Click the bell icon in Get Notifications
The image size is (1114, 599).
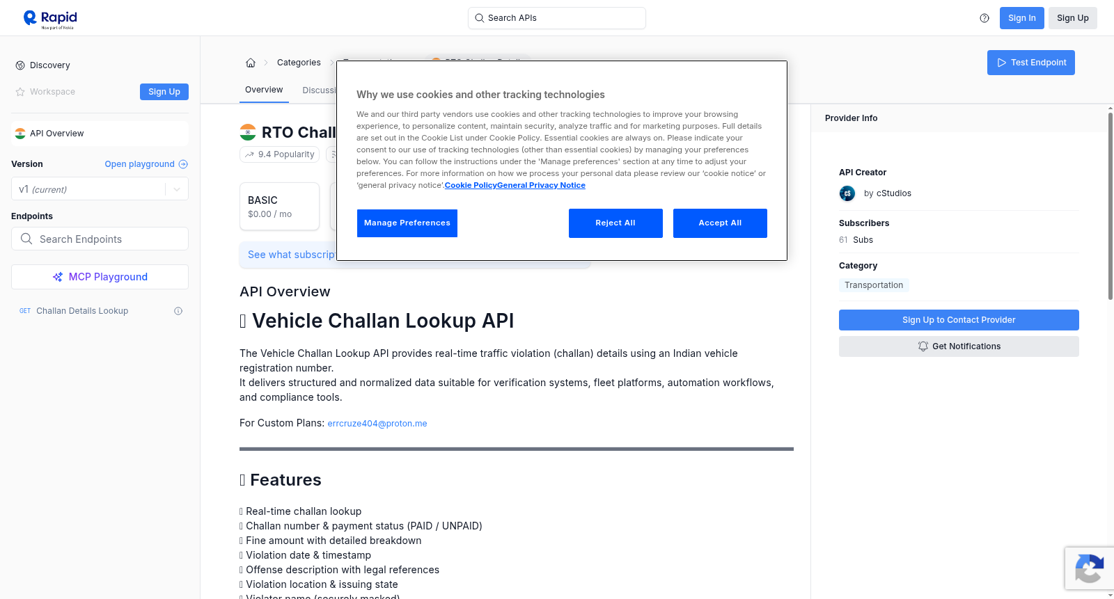[x=923, y=346]
